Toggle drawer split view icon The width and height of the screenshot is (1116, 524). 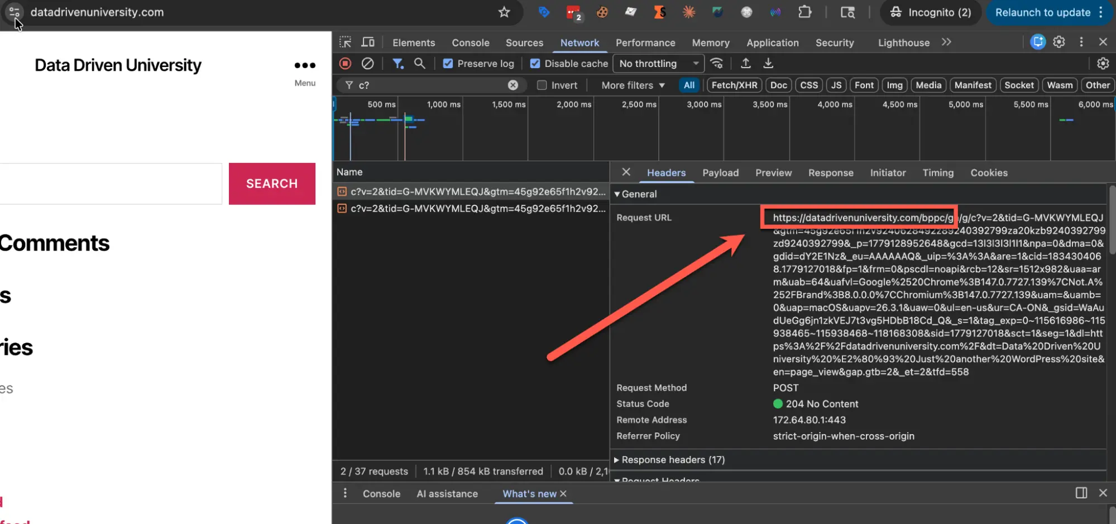(1081, 493)
